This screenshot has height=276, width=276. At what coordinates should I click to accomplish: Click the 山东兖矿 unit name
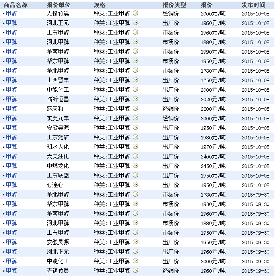pos(58,137)
